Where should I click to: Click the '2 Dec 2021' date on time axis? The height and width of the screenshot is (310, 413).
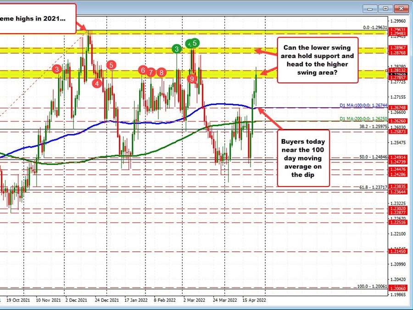point(77,300)
